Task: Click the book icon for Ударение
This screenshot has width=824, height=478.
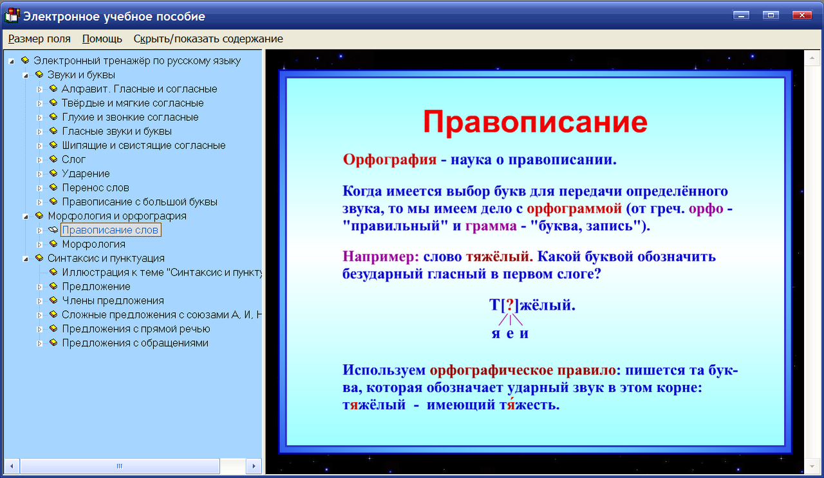Action: point(55,173)
